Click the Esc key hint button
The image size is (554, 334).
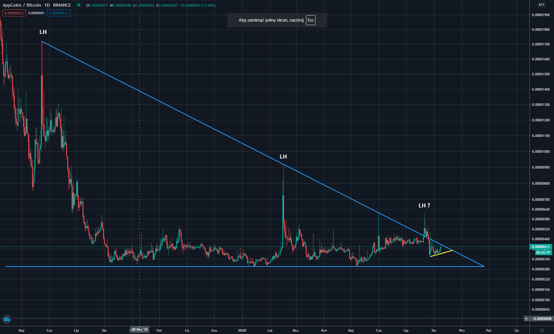(311, 20)
